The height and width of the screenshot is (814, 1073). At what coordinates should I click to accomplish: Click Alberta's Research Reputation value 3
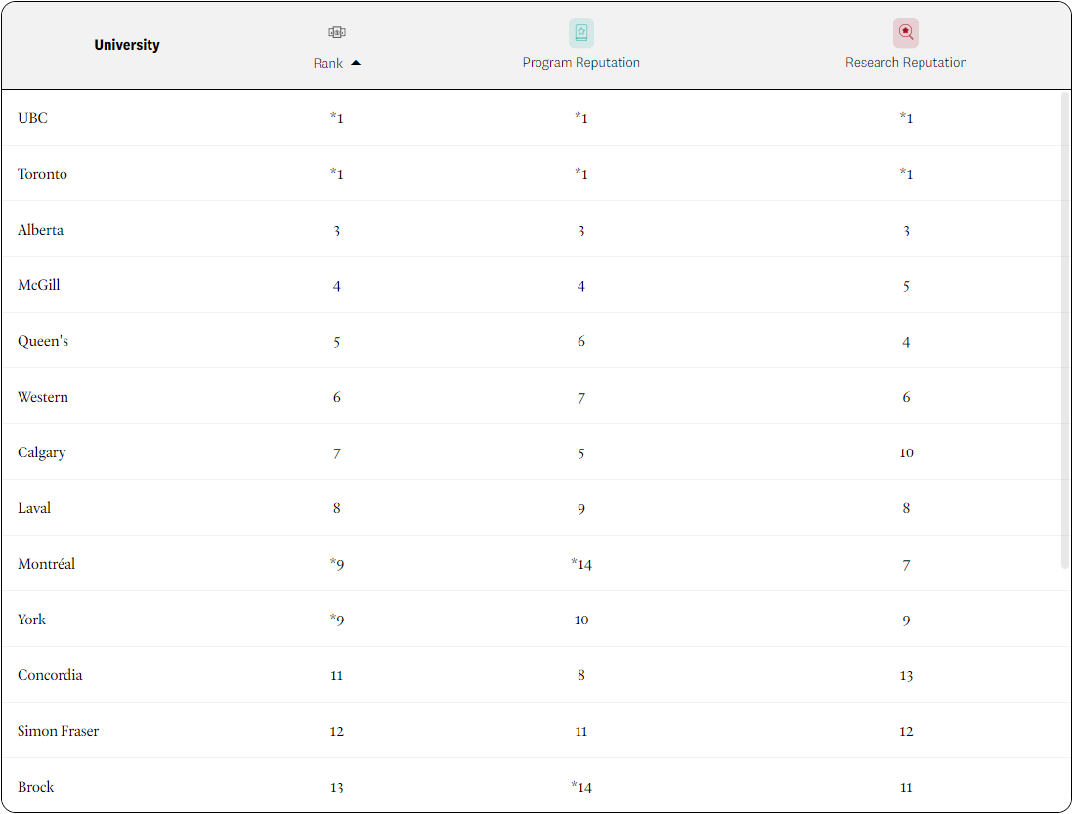906,231
